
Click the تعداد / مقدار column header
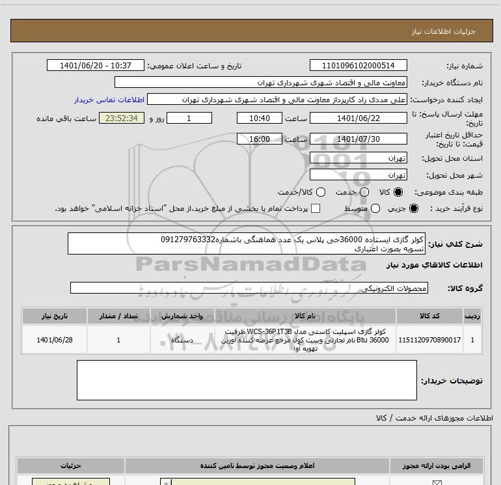(118, 316)
